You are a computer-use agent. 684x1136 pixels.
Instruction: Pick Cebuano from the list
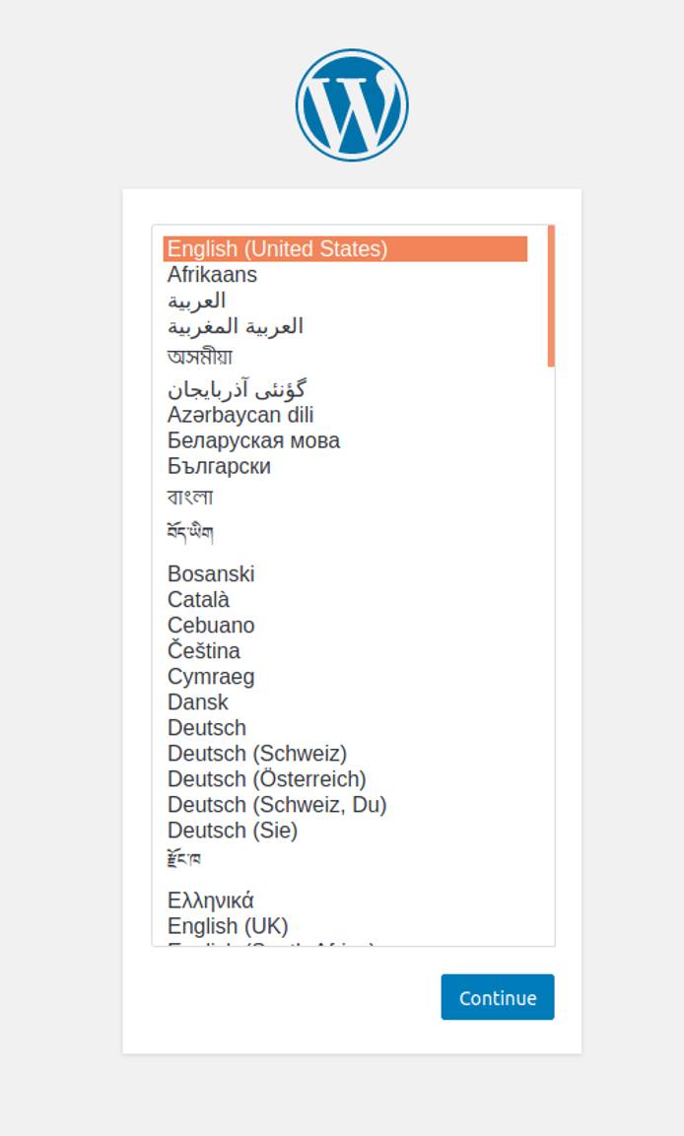click(211, 626)
